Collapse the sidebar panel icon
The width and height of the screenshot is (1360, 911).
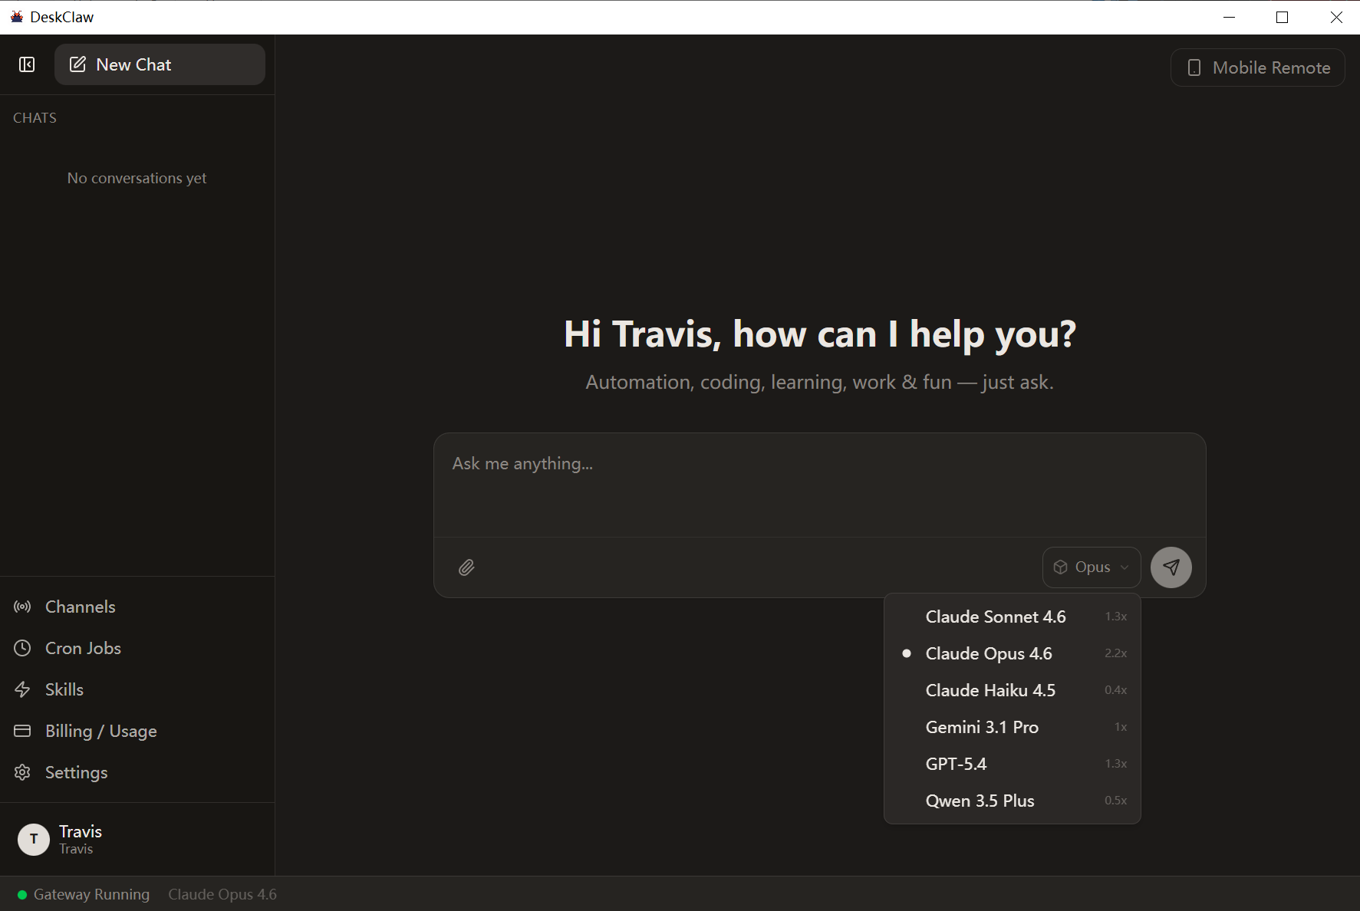[x=27, y=64]
